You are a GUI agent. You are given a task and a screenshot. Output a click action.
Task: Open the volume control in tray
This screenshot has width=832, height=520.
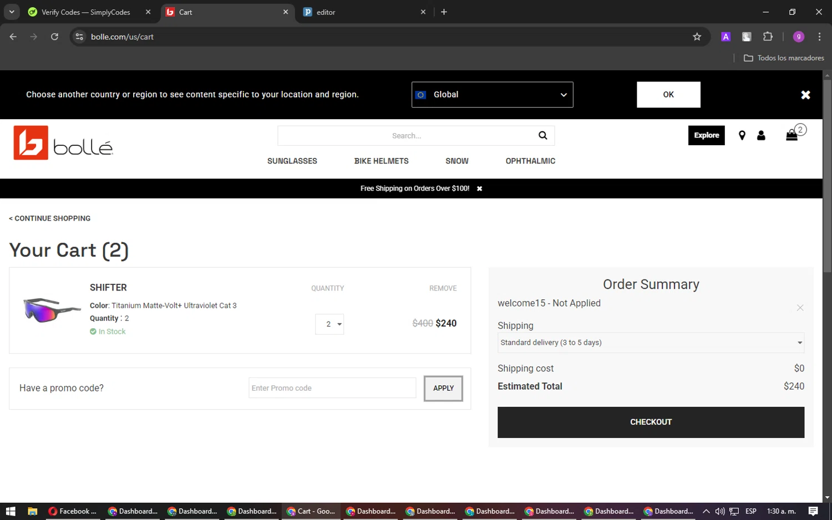tap(720, 511)
